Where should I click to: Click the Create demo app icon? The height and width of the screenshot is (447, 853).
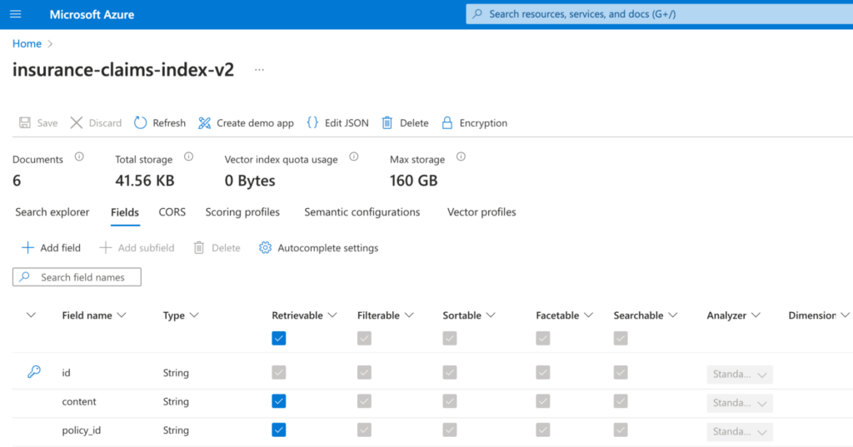[x=205, y=122]
